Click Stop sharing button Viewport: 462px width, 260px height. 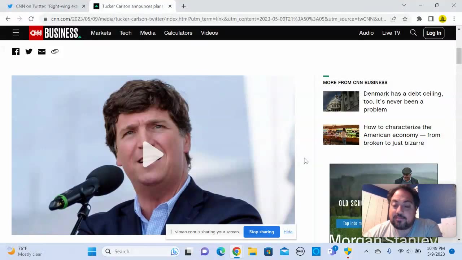261,232
